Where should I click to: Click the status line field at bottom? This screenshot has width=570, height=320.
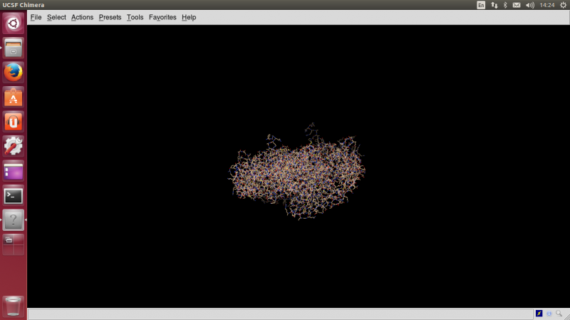click(280, 314)
